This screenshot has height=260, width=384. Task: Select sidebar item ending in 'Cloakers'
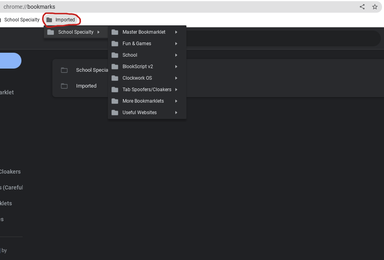point(10,172)
